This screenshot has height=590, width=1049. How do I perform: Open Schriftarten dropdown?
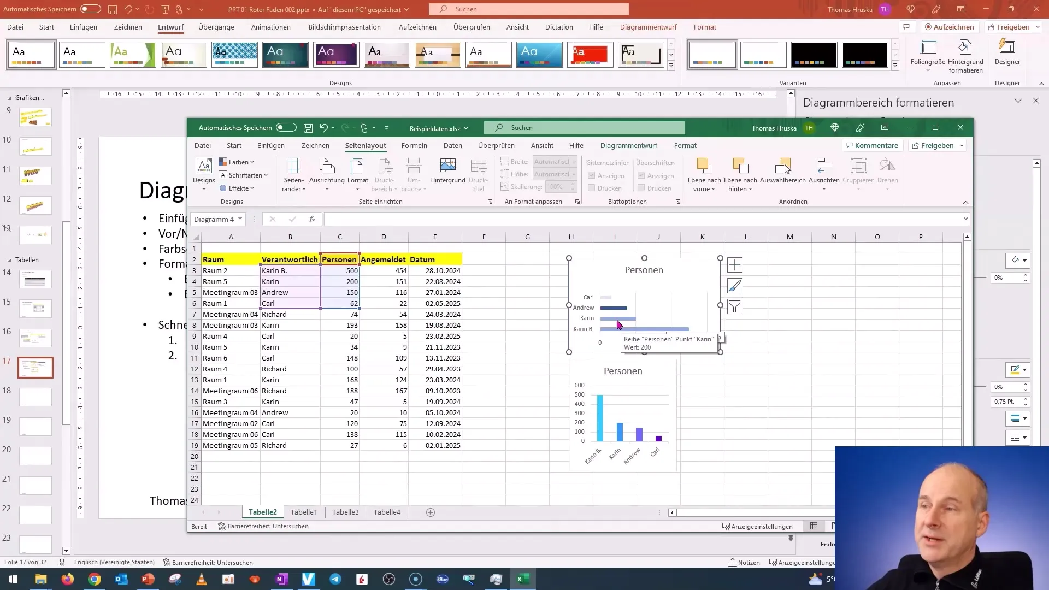click(243, 175)
